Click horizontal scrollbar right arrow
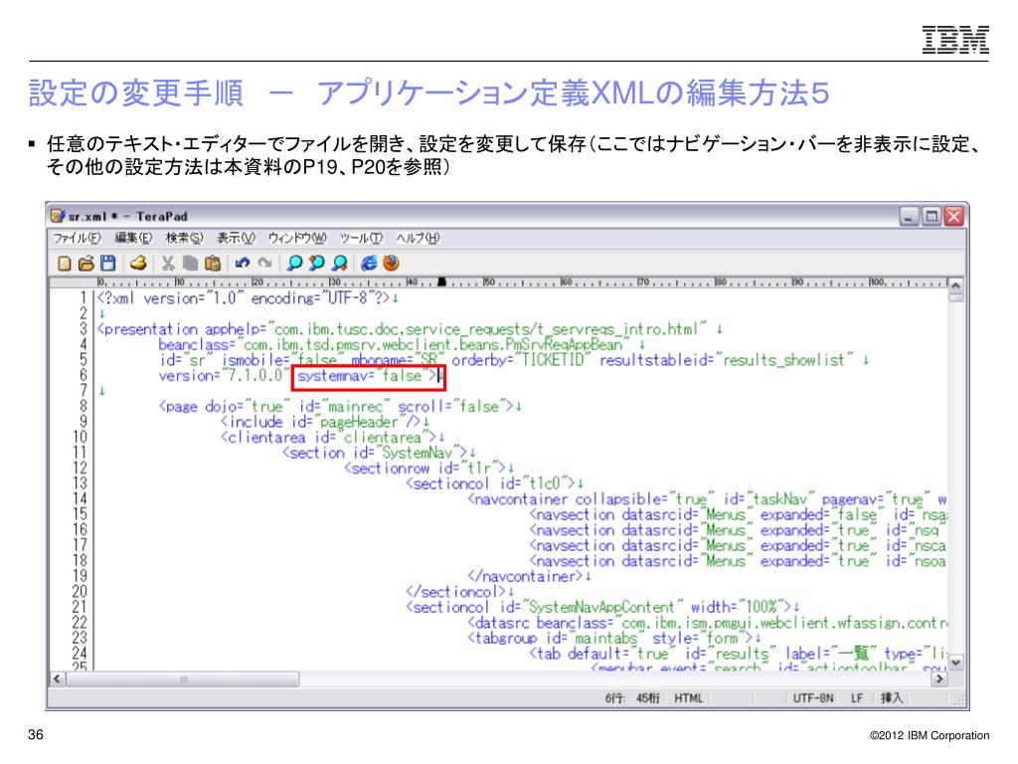 point(938,678)
